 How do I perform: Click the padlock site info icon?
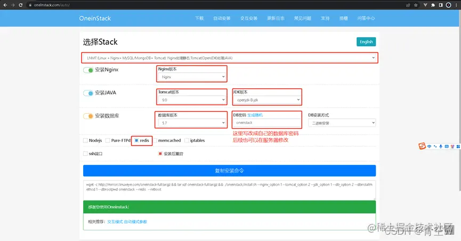30,5
